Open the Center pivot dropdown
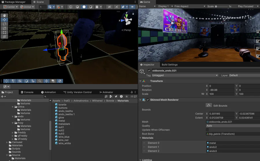This screenshot has height=161, width=260. (11, 7)
